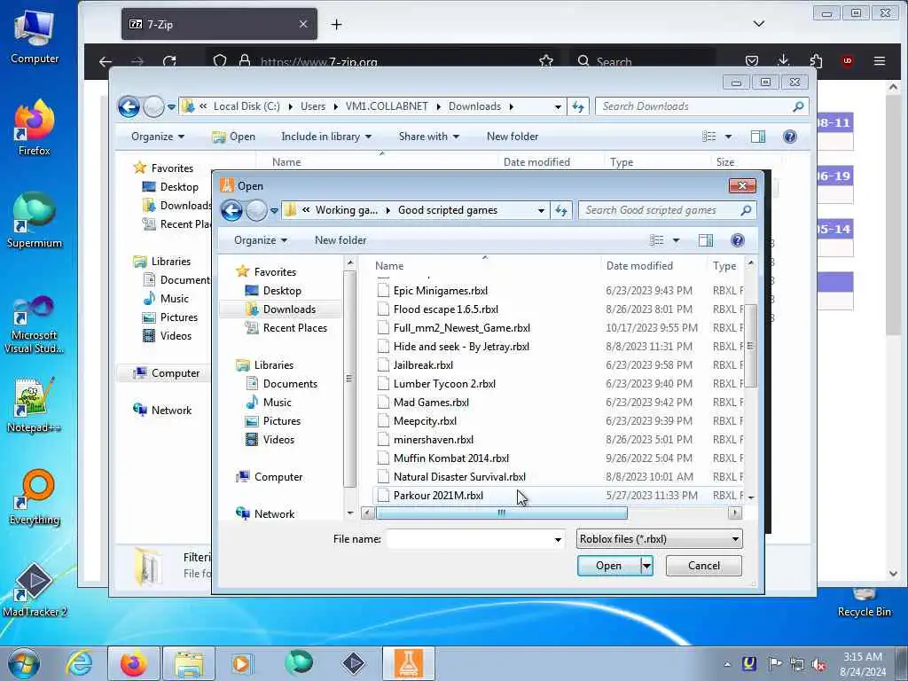Click the Internet Explorer taskbar icon
Screen dimensions: 908x681
point(79,663)
